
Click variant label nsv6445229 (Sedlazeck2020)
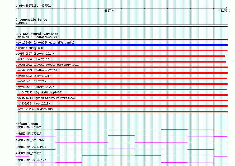pos(36,70)
